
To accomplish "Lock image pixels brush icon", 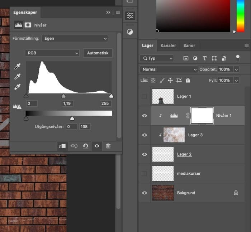I will click(x=162, y=80).
